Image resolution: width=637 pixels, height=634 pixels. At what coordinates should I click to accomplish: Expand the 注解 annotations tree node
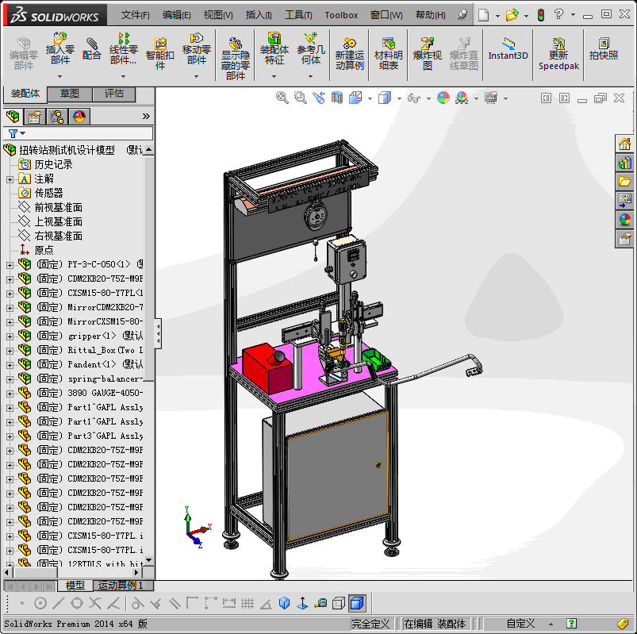10,179
